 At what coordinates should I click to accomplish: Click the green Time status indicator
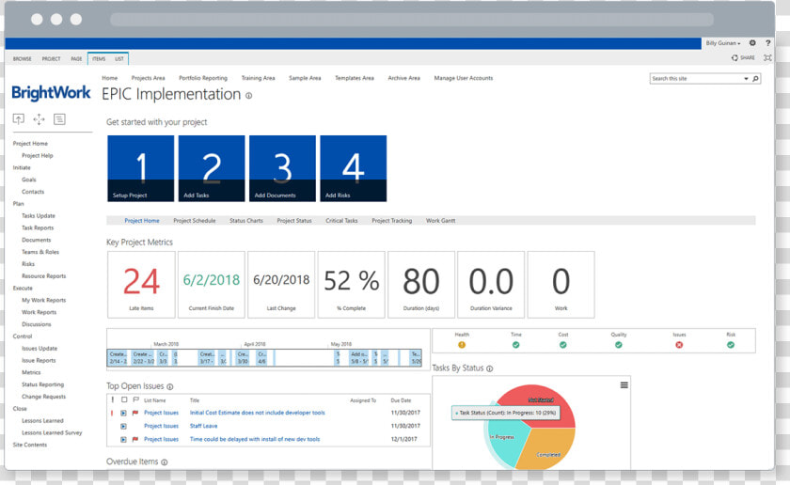click(516, 345)
